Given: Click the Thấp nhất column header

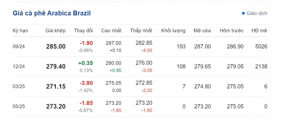Looking at the screenshot, I should tap(141, 31).
